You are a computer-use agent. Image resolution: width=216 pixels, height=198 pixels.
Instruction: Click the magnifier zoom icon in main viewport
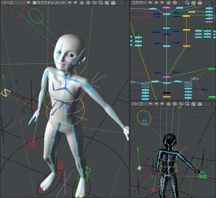pyautogui.click(x=100, y=3)
